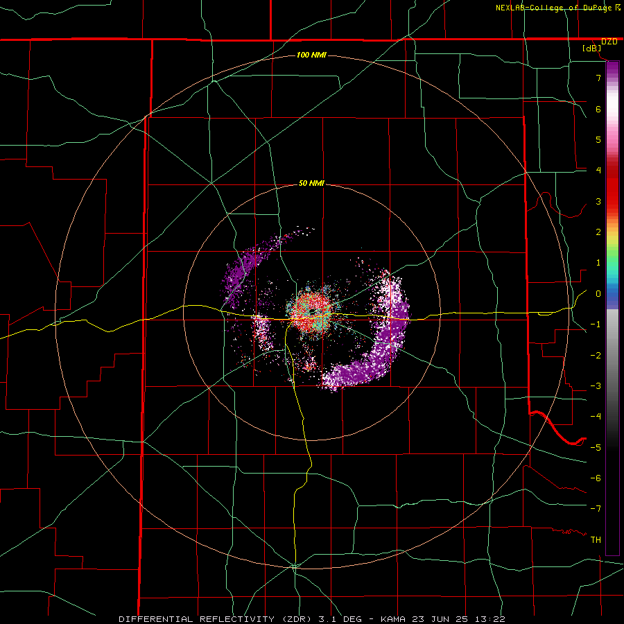Screen dimensions: 624x624
Task: Click the -7 value on color scale
Action: [596, 509]
